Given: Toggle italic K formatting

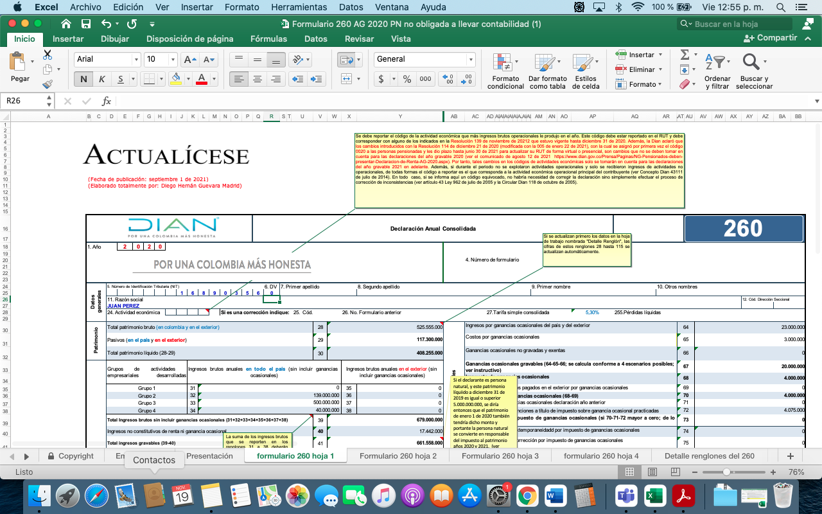Looking at the screenshot, I should pyautogui.click(x=101, y=80).
